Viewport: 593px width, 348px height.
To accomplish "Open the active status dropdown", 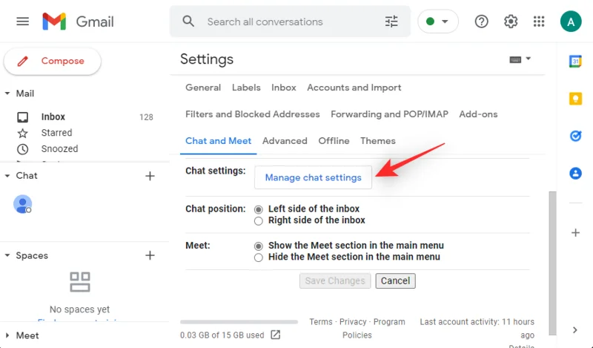I will (x=438, y=22).
